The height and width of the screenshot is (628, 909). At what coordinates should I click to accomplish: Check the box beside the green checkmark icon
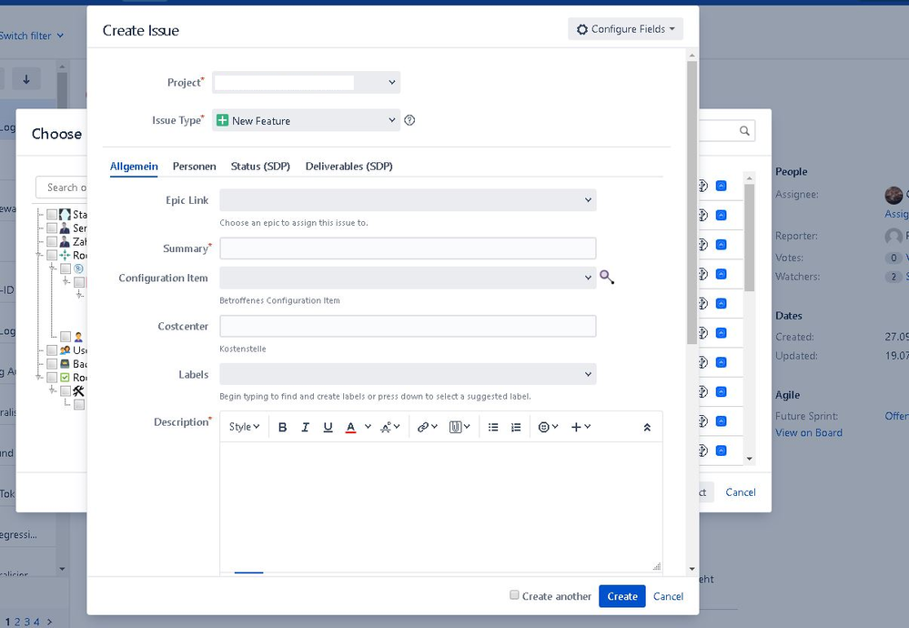(x=52, y=378)
